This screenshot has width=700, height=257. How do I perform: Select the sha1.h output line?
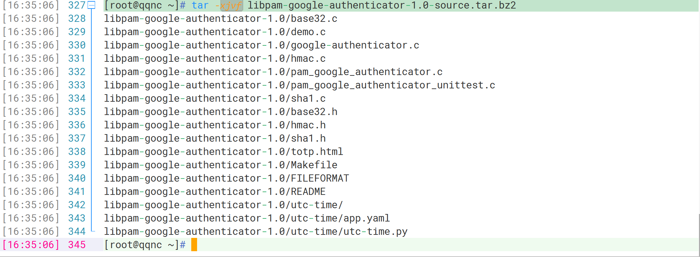[215, 139]
